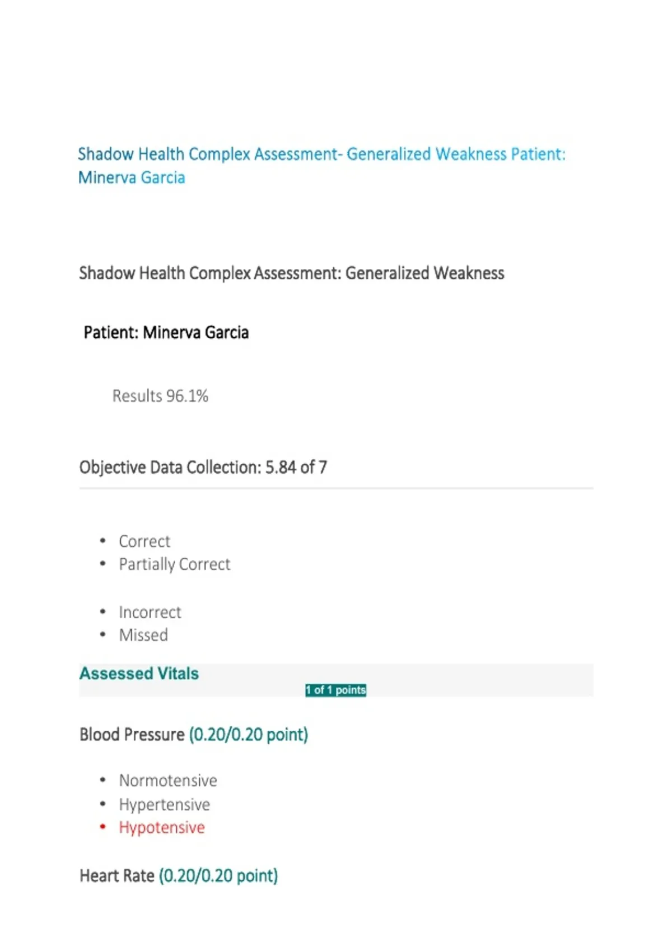Viewport: 672px width, 952px height.
Task: Click the Blood Pressure 0.20/0.20 point score
Action: pos(249,735)
